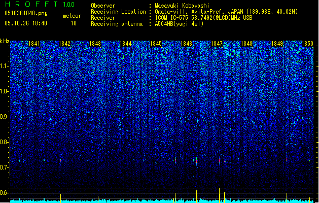319x203 pixels.
Task: Click the Receiving Location label
Action: coord(118,12)
